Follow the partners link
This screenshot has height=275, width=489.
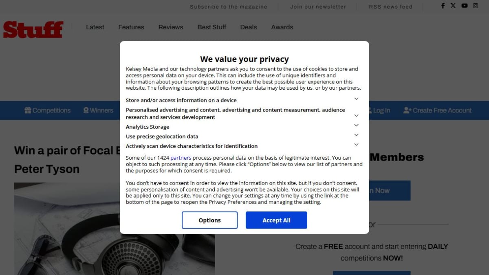tap(181, 158)
